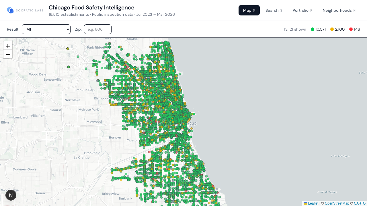Follow the OpenStreetMap attribution link
This screenshot has width=367, height=206.
click(x=337, y=203)
